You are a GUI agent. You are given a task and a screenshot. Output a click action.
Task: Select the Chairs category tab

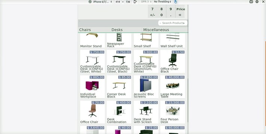point(85,30)
